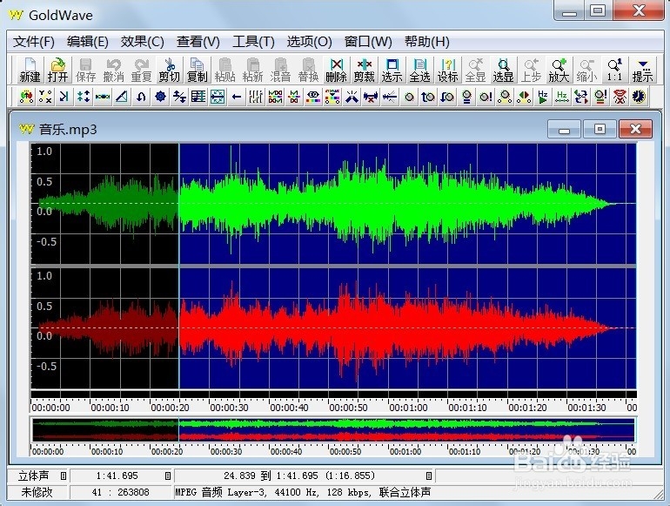Click the 上步 (Previous Zoom) icon
The image size is (670, 506).
[531, 70]
